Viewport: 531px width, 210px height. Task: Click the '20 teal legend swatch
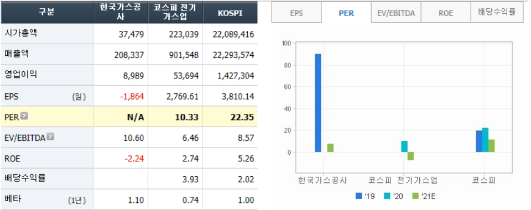click(387, 196)
